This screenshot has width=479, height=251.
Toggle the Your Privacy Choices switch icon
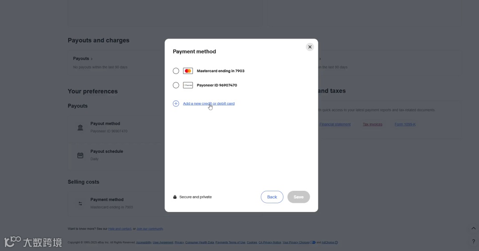[313, 243]
